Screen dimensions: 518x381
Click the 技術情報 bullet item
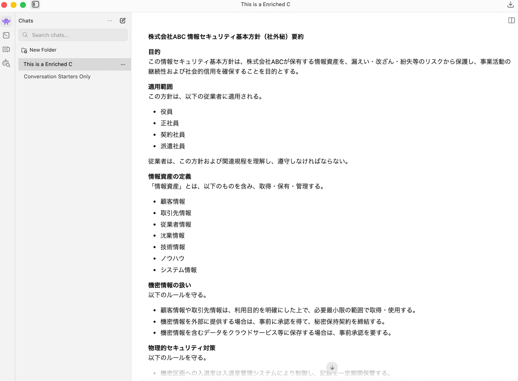click(173, 247)
